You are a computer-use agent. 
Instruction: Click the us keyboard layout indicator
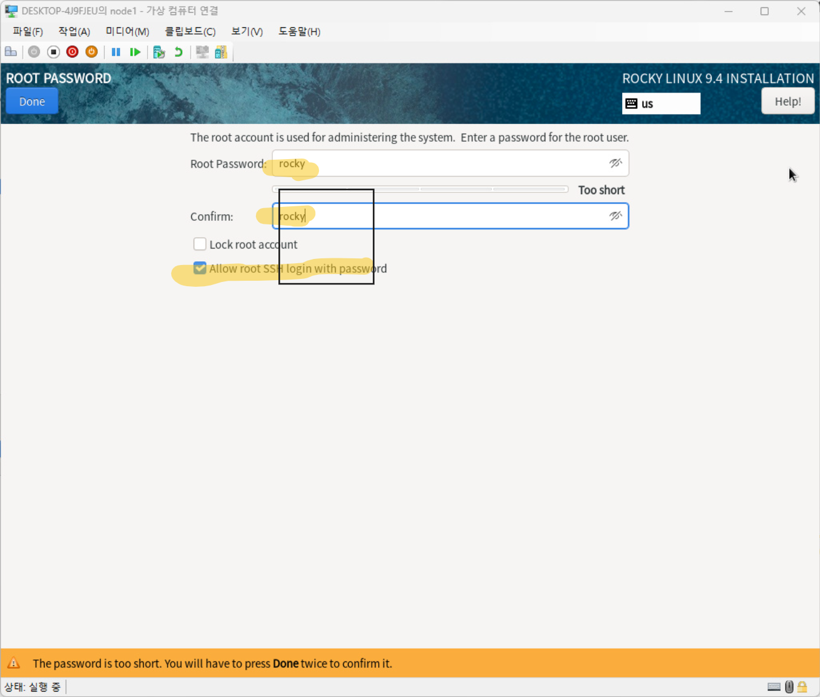(x=661, y=103)
